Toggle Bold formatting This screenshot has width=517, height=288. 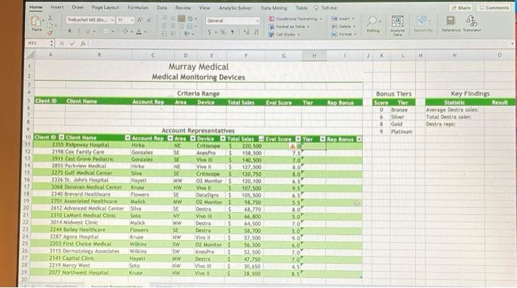(69, 31)
